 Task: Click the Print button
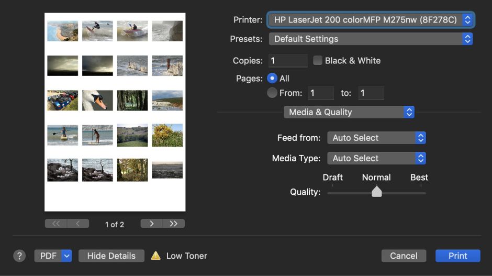point(457,256)
